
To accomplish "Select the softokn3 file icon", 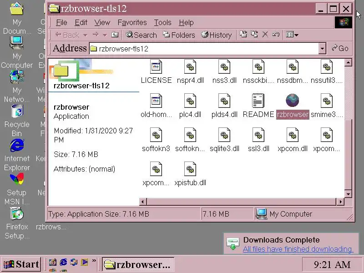I will point(156,135).
